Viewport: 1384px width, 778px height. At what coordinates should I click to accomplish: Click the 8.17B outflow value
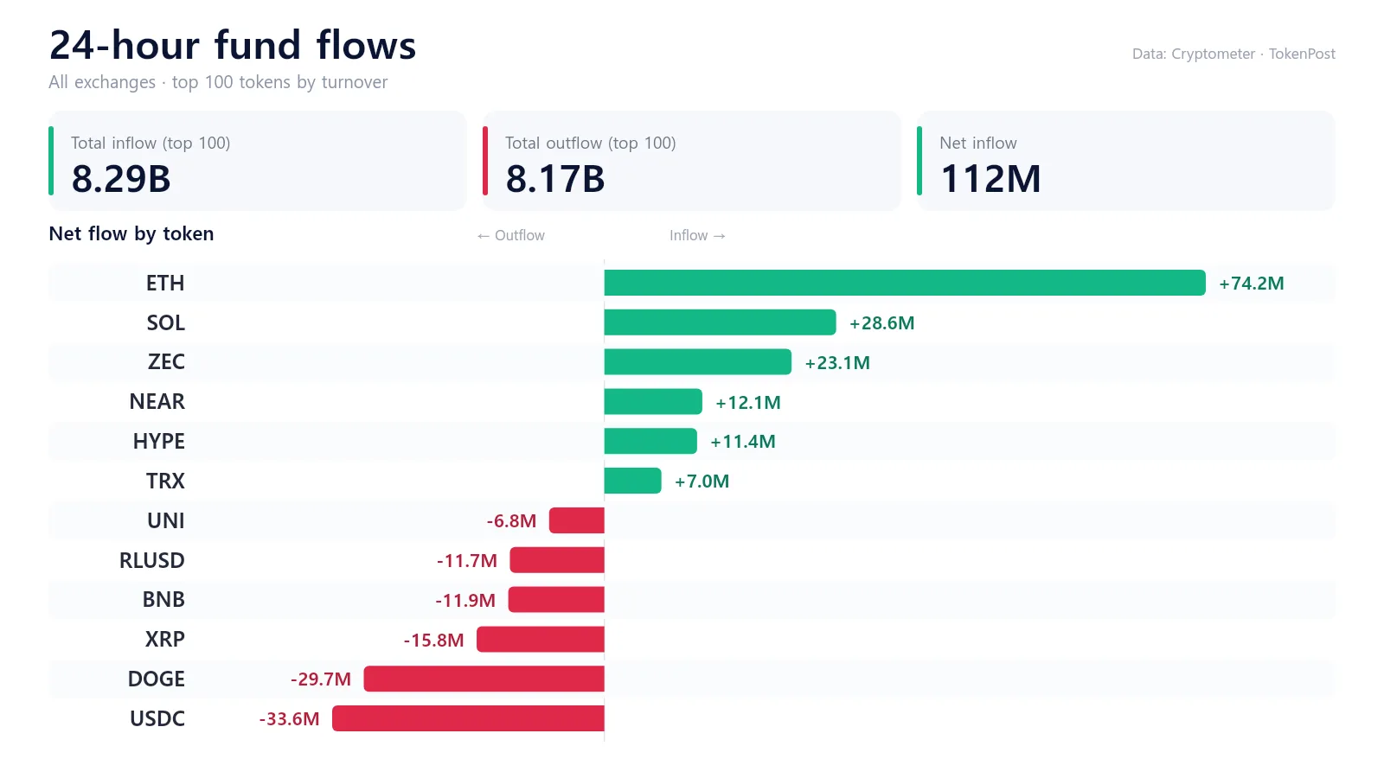click(555, 179)
